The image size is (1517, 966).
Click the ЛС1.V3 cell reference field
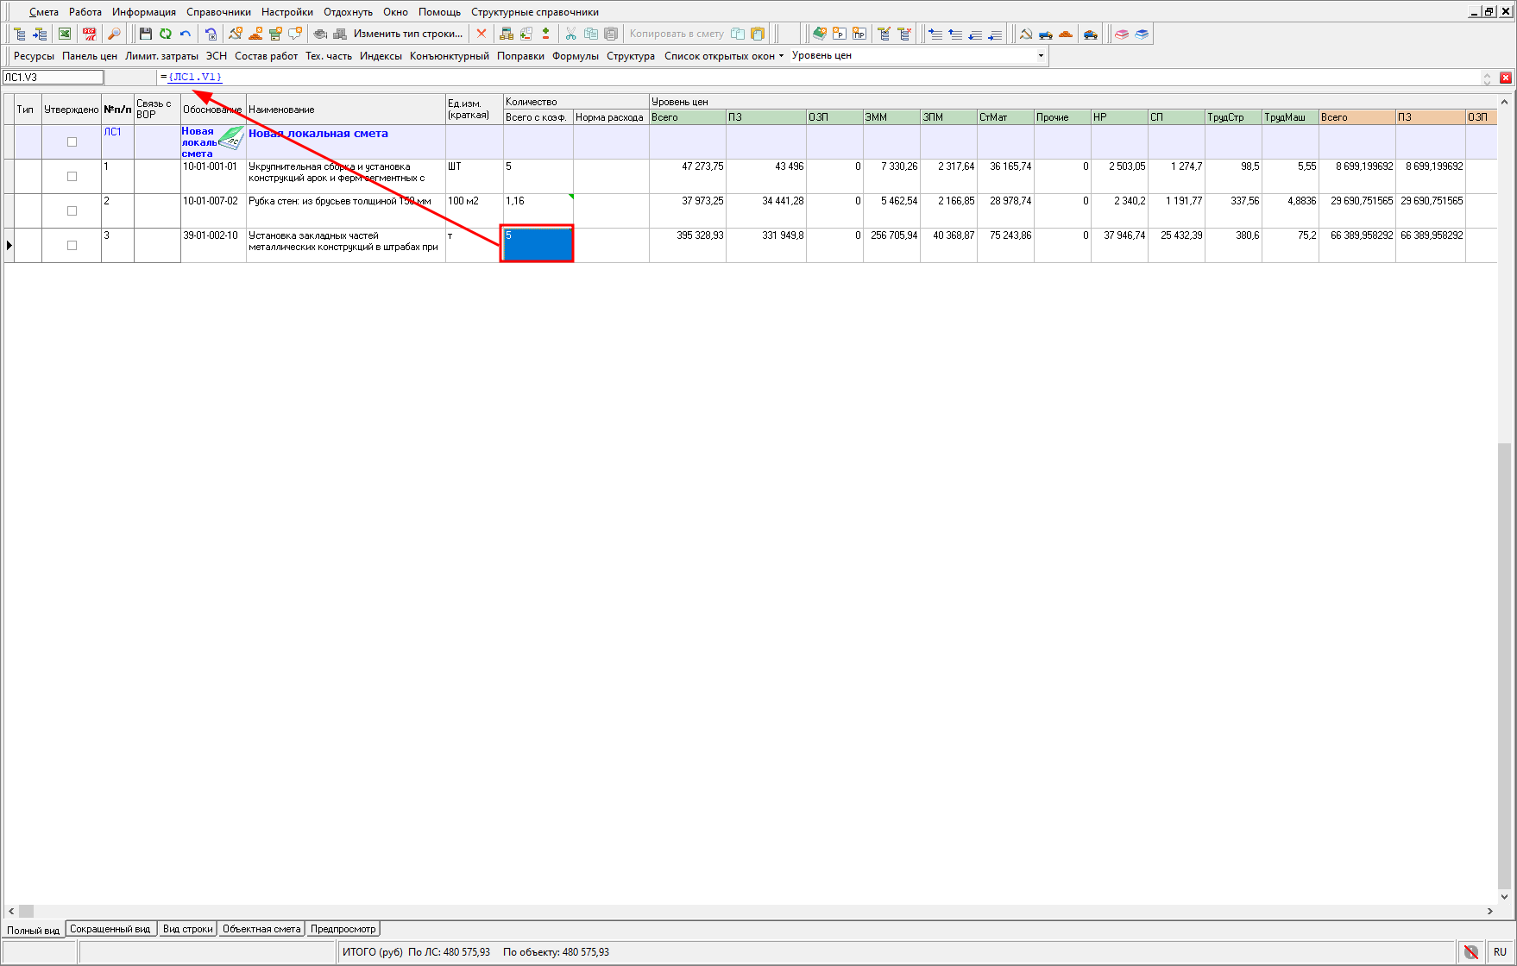click(x=53, y=78)
